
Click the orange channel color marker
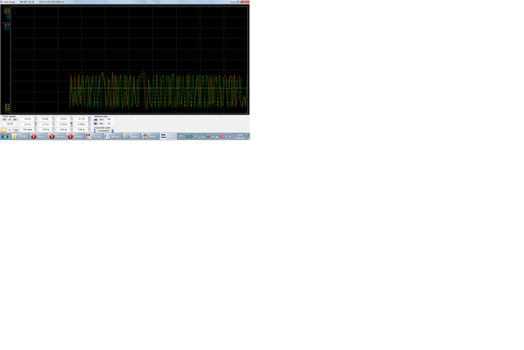36,123
